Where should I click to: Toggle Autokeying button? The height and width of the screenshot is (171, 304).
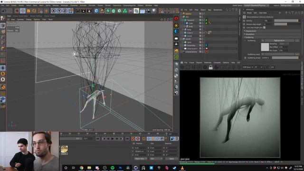pyautogui.click(x=138, y=139)
